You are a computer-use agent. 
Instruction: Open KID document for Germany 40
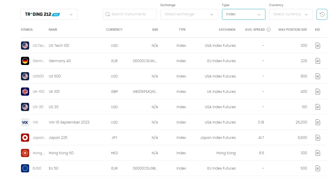(318, 61)
